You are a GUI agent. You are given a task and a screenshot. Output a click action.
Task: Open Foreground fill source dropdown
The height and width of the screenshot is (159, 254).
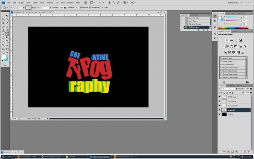pyautogui.click(x=17, y=8)
